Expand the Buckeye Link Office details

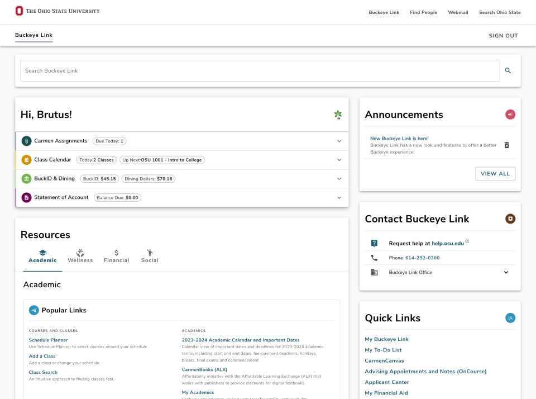[506, 272]
